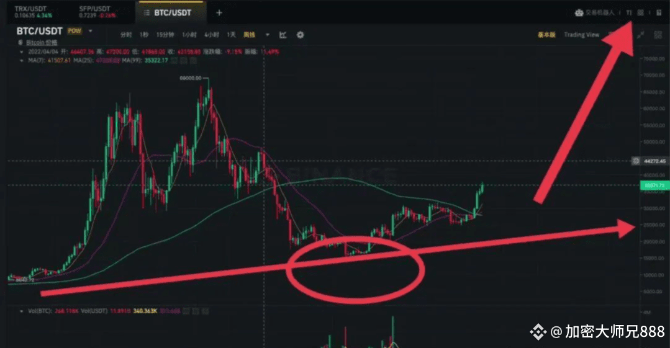
Task: Open the BTC/USDT pair selector dropdown
Action: click(x=91, y=31)
